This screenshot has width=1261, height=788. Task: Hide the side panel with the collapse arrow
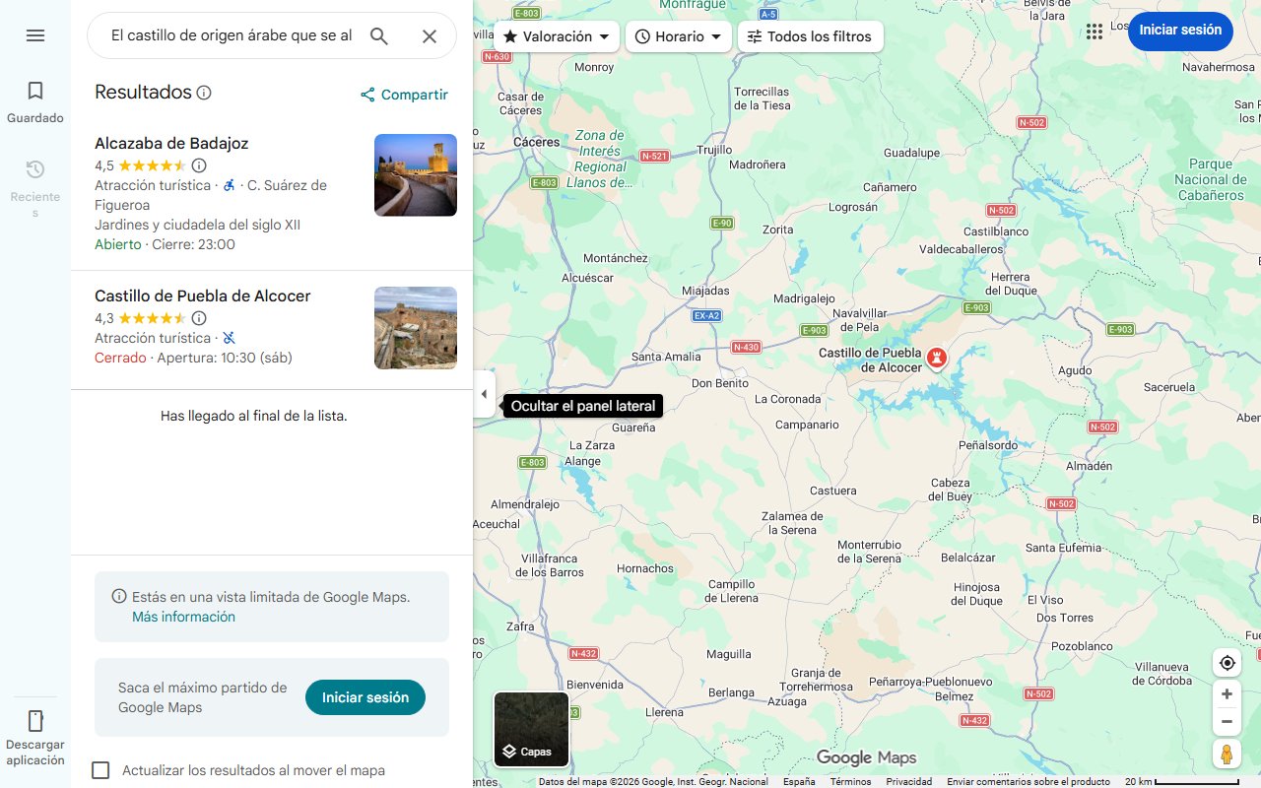tap(484, 393)
